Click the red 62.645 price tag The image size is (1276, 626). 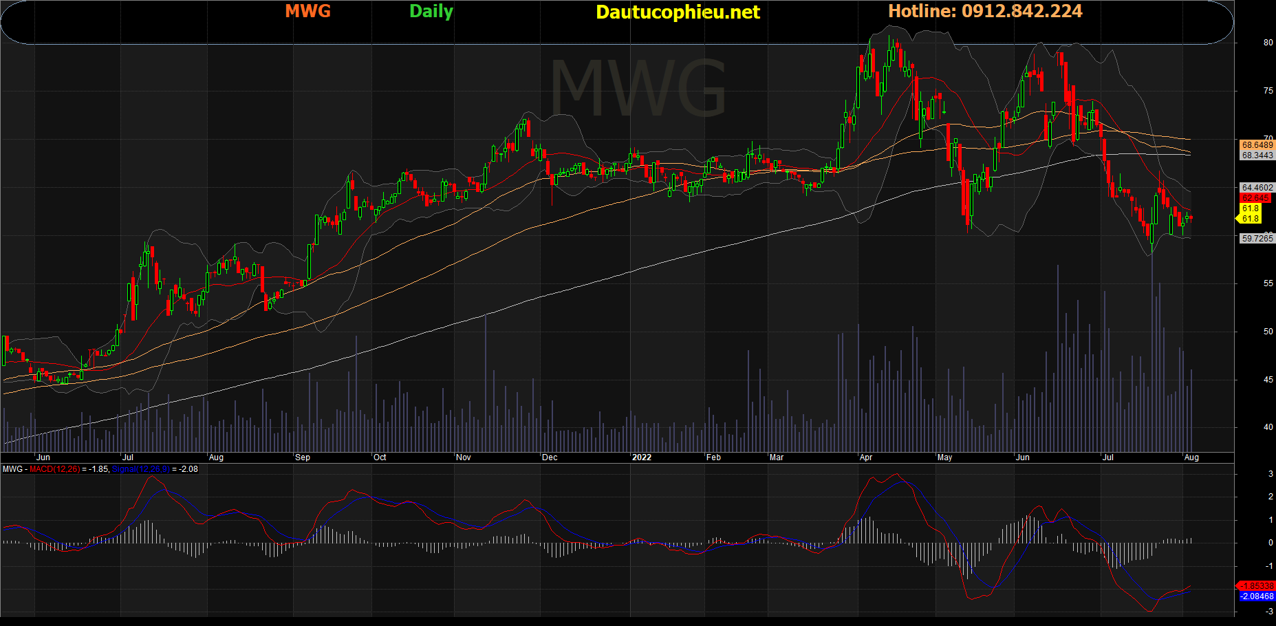tap(1255, 198)
